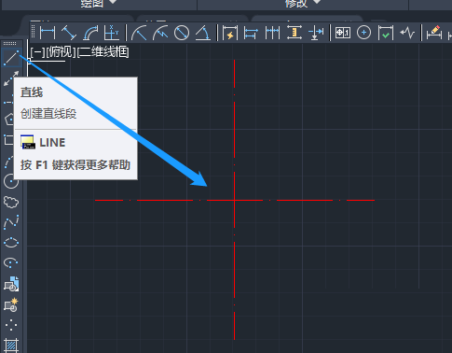Select the Polygon tool
This screenshot has height=353, width=452.
point(9,119)
